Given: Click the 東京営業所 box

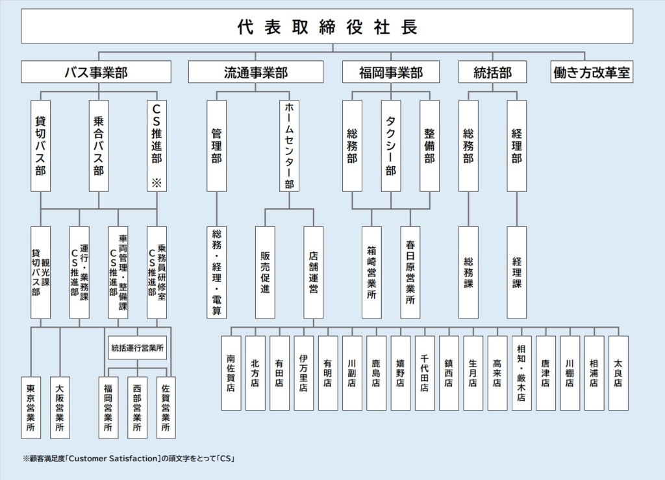Looking at the screenshot, I should point(31,407).
